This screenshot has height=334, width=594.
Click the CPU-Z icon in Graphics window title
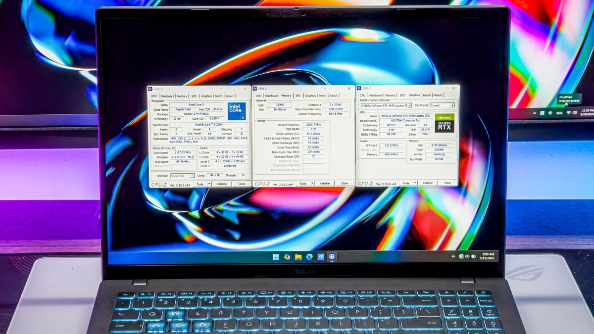coord(359,88)
